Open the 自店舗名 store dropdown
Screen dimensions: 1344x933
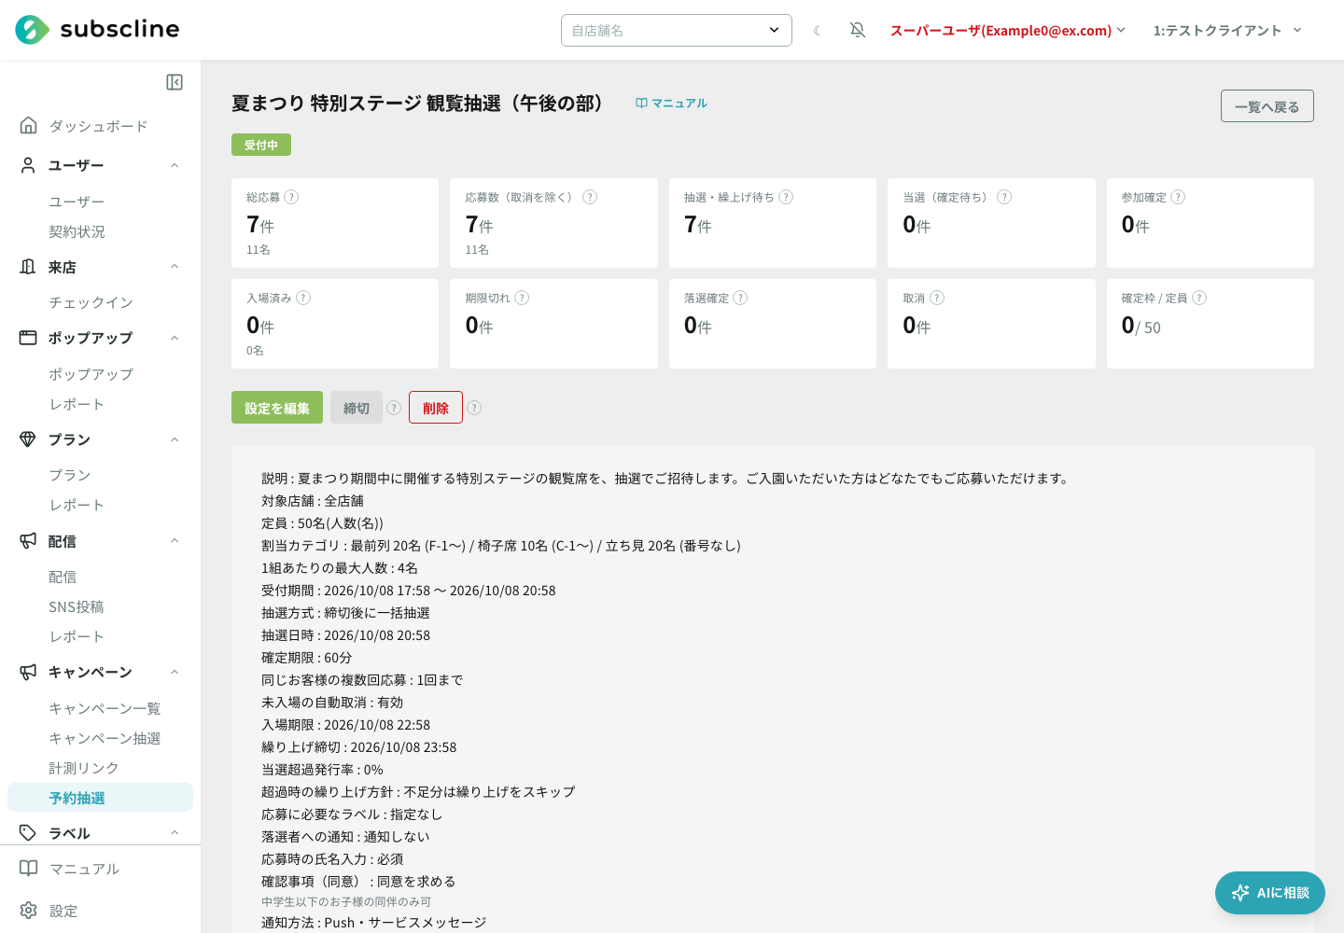point(677,30)
